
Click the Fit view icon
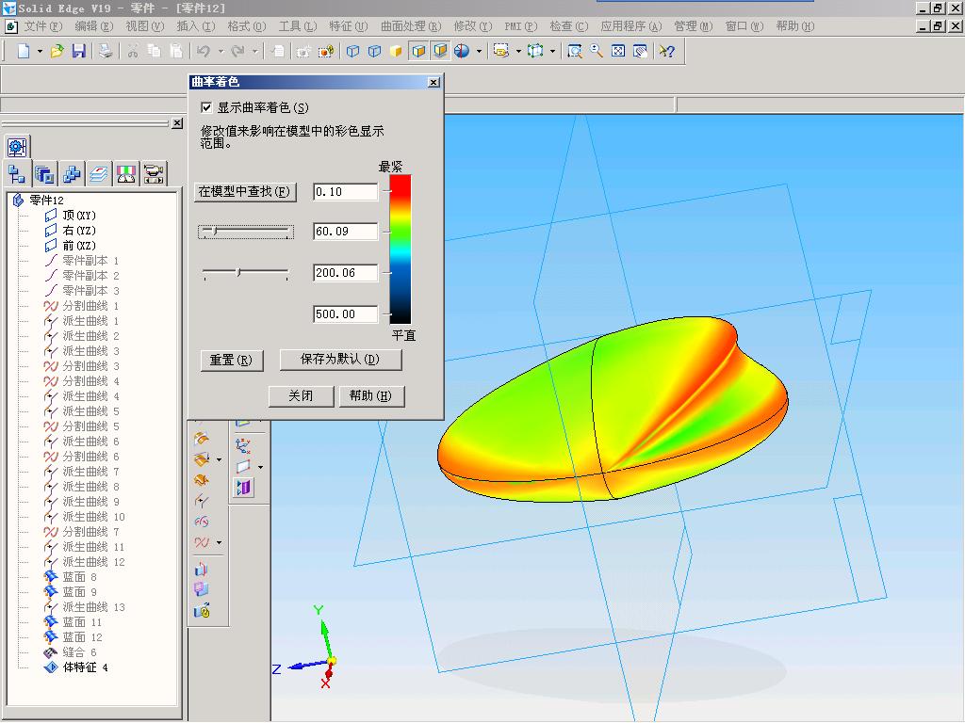tap(618, 51)
